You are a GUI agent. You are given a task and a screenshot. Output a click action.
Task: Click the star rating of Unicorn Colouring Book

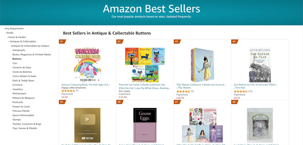coord(68,91)
